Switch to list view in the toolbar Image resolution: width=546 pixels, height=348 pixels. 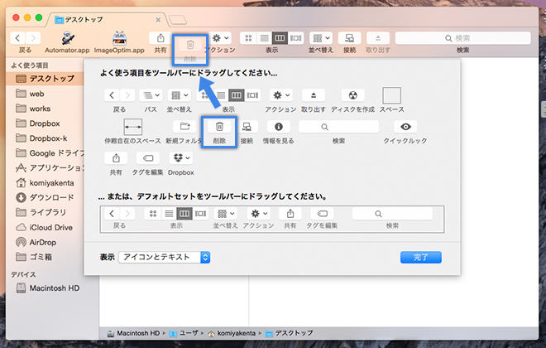point(264,38)
